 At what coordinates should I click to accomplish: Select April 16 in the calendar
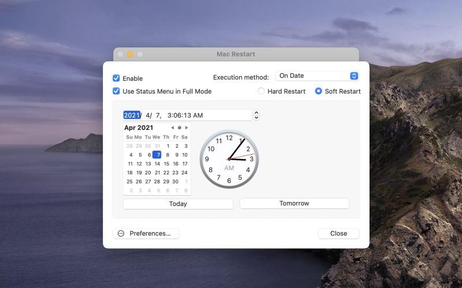pyautogui.click(x=176, y=164)
